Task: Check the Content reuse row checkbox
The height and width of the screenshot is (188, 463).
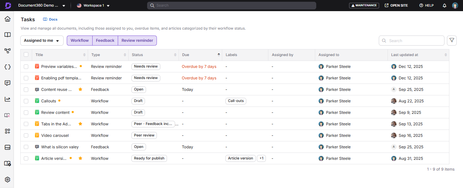Action: point(26,89)
